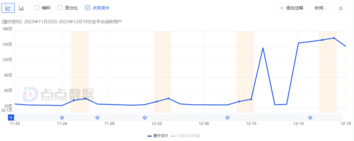Click the 12-17 data point on line

click(x=334, y=38)
